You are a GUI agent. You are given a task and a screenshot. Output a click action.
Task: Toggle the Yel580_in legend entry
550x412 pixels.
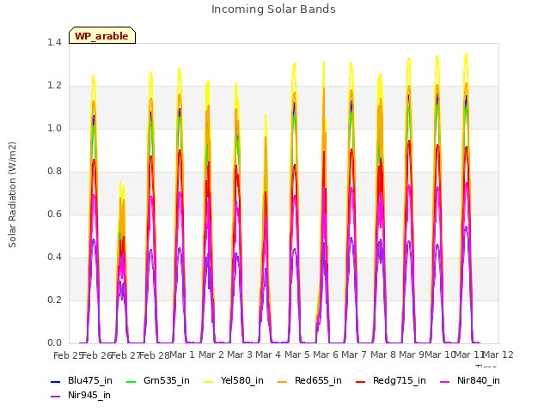(x=234, y=381)
